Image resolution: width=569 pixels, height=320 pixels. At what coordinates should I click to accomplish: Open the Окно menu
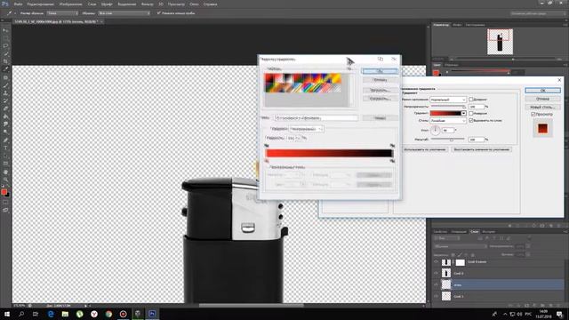pos(194,4)
